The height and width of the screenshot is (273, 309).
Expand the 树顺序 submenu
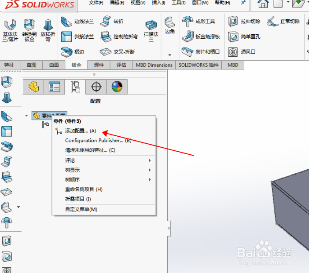coord(104,180)
